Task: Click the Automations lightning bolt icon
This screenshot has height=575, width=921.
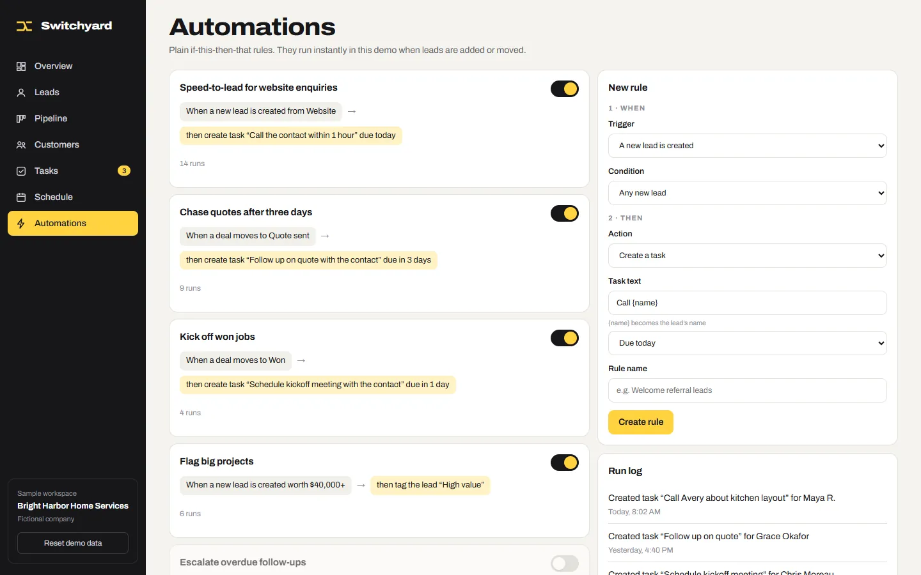Action: click(x=21, y=224)
